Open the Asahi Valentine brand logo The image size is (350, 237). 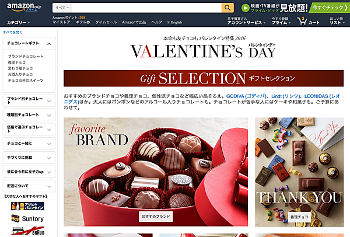click(27, 206)
